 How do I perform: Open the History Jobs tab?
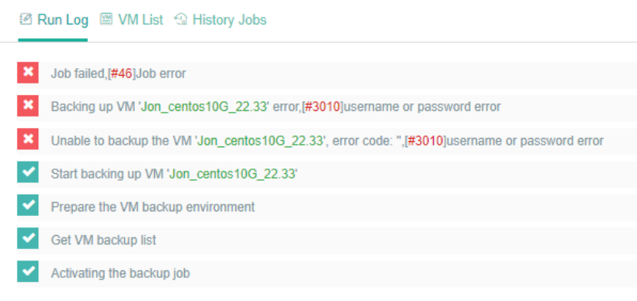coord(221,20)
